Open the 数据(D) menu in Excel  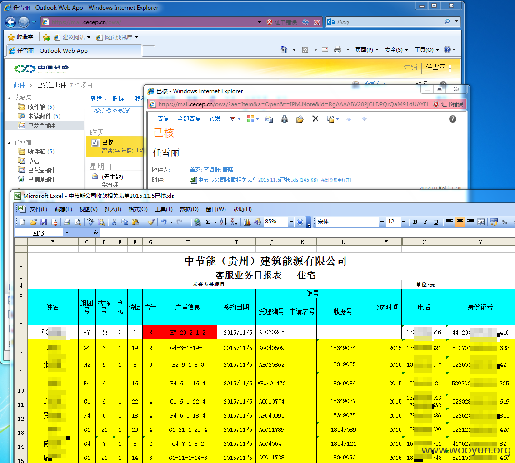189,209
